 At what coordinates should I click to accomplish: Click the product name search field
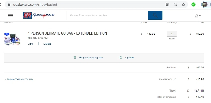[107, 15]
